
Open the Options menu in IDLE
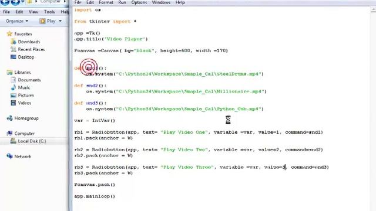pyautogui.click(x=139, y=2)
